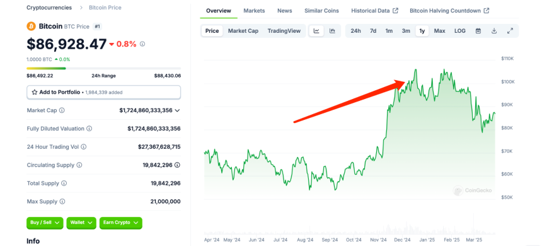
Task: Click the 21,000,000 max supply value
Action: point(165,201)
